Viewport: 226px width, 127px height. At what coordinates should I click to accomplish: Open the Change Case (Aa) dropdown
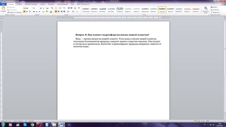[x=47, y=8]
